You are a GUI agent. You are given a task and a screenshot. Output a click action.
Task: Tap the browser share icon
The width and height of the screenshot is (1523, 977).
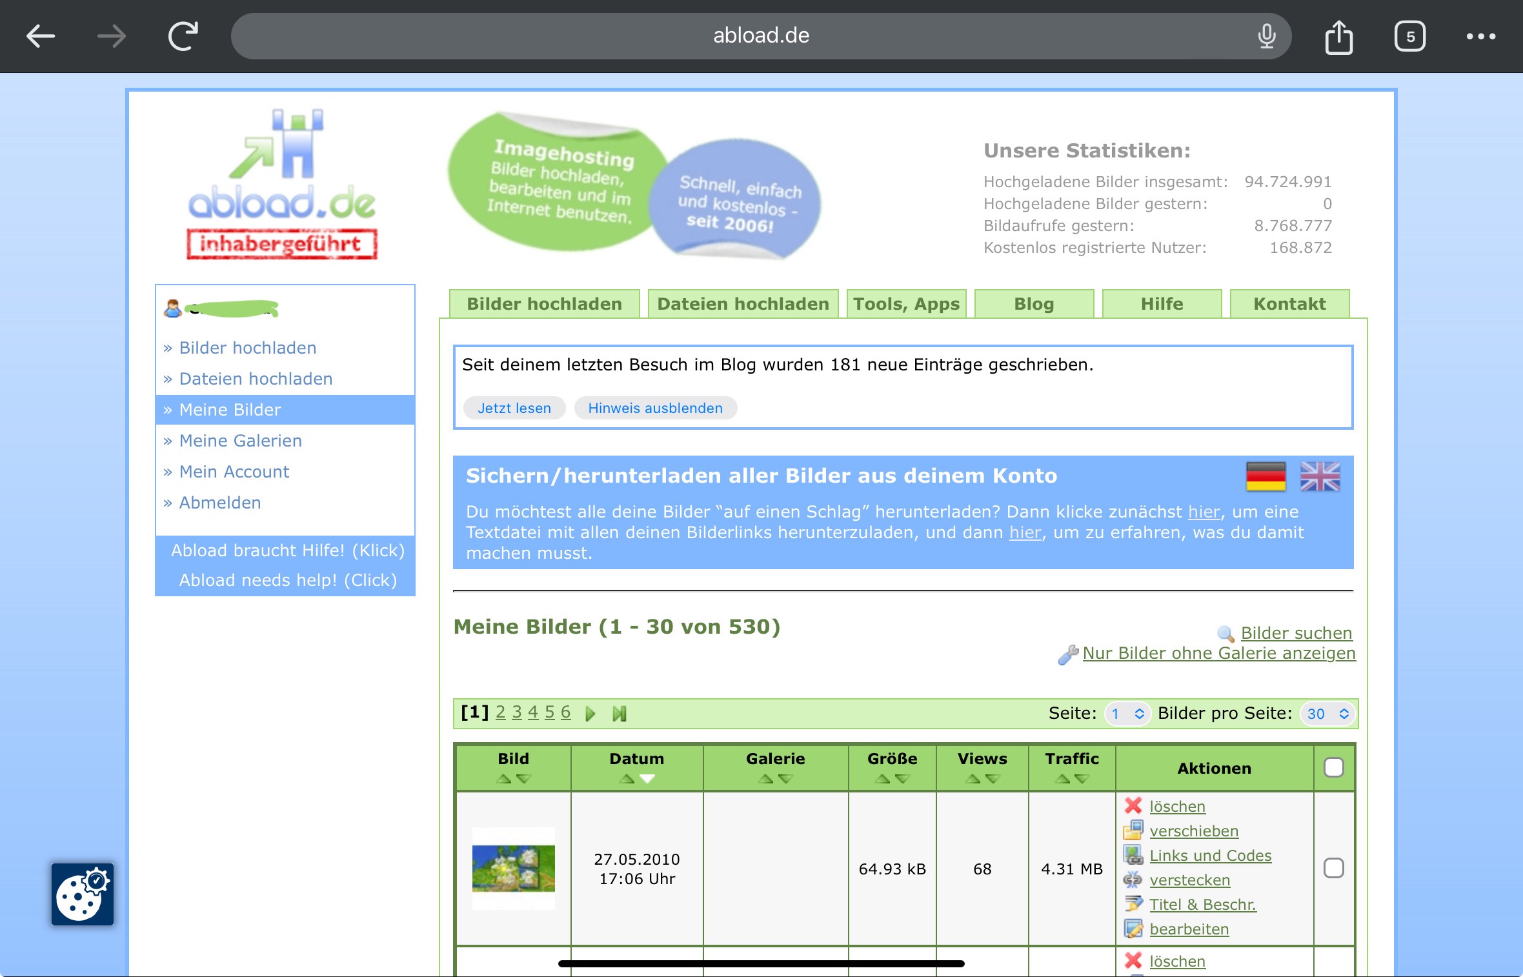pos(1338,37)
